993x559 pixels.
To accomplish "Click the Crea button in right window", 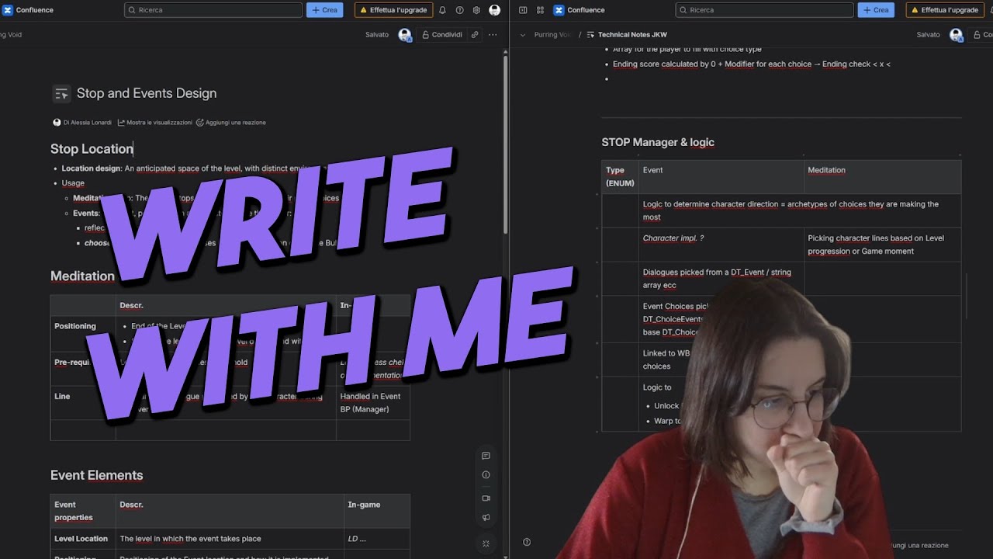I will 876,10.
